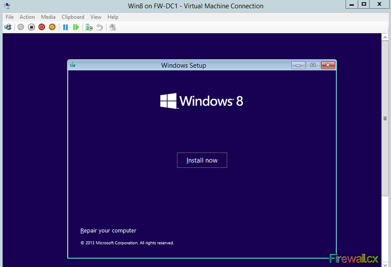The image size is (391, 267).
Task: Pause the virtual machine
Action: (65, 27)
